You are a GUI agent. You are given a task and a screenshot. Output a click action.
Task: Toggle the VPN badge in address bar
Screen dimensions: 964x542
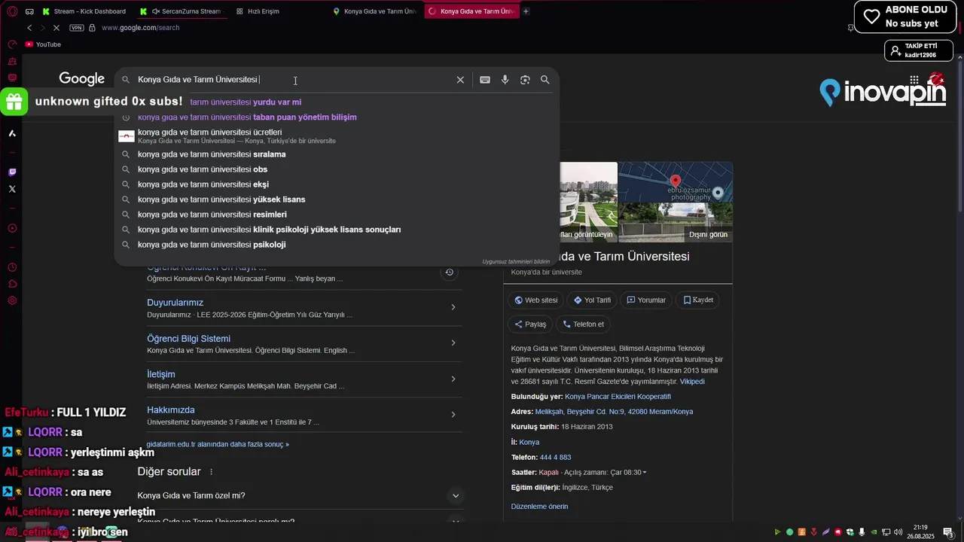pyautogui.click(x=77, y=28)
